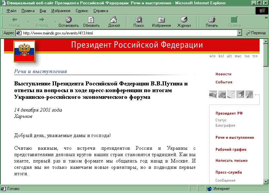Expand the Forward button history dropdown arrow
The height and width of the screenshot is (193, 269).
(55, 22)
